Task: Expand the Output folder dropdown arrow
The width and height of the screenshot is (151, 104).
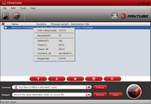Action: click(x=89, y=95)
